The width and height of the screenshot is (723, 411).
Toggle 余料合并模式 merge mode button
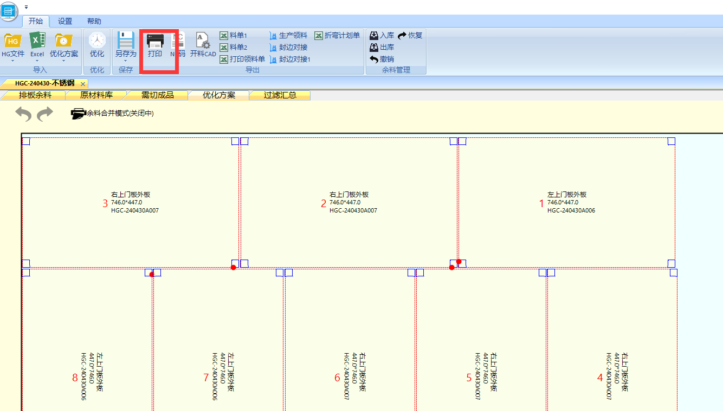pyautogui.click(x=112, y=114)
